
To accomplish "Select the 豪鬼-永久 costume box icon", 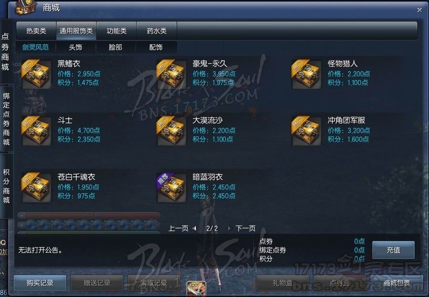I will pos(171,74).
